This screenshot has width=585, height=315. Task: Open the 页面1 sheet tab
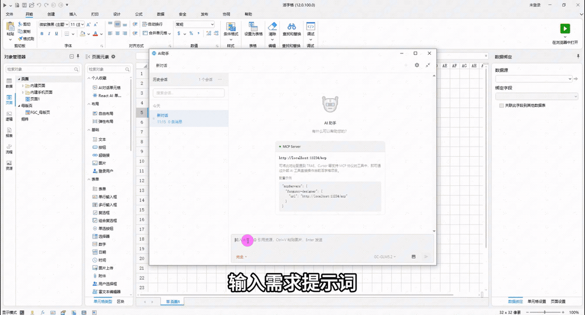173,302
